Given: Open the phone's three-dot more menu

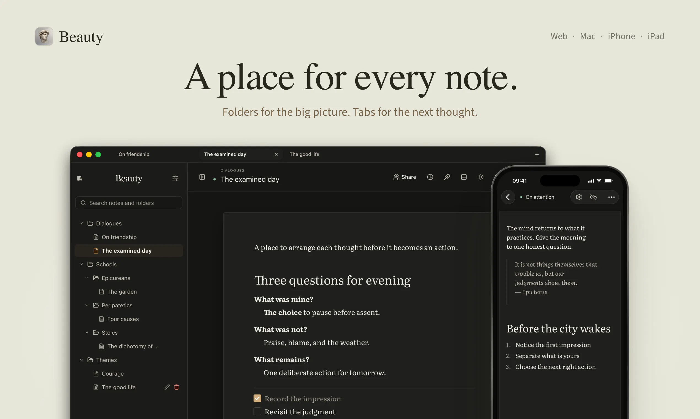Looking at the screenshot, I should (x=611, y=197).
